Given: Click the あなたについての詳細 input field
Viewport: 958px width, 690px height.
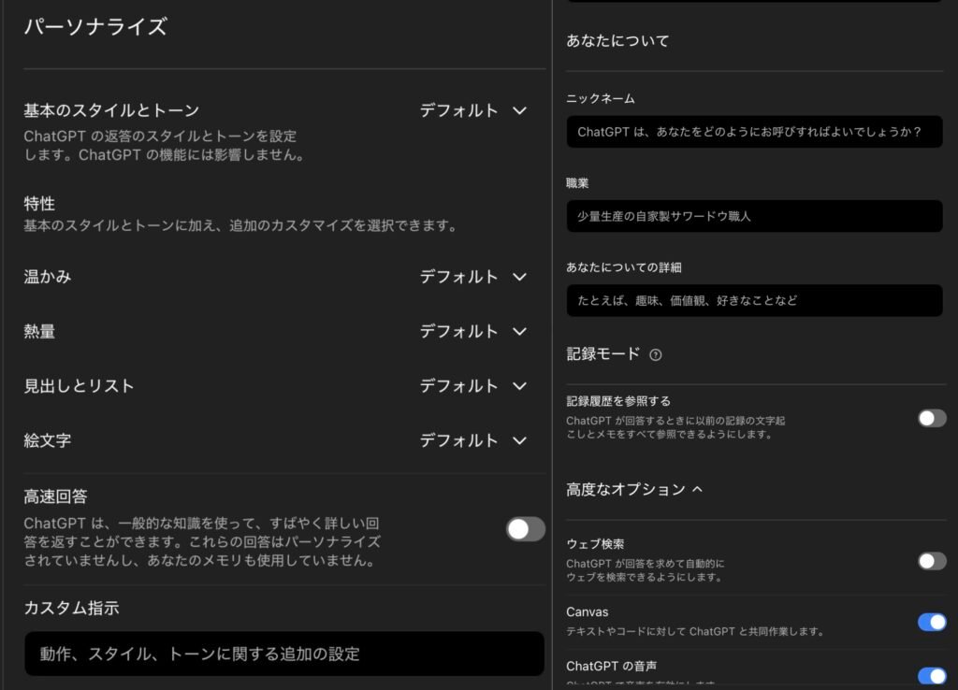Looking at the screenshot, I should [x=754, y=300].
